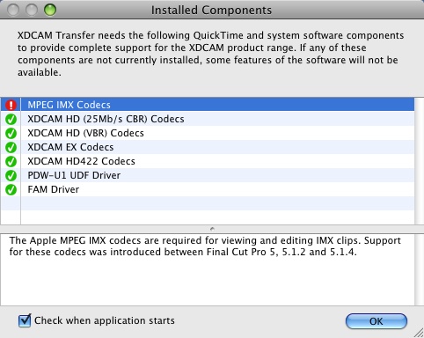This screenshot has width=424, height=338.
Task: Click the green check icon for XDCAM EX Codecs
Action: click(x=11, y=147)
